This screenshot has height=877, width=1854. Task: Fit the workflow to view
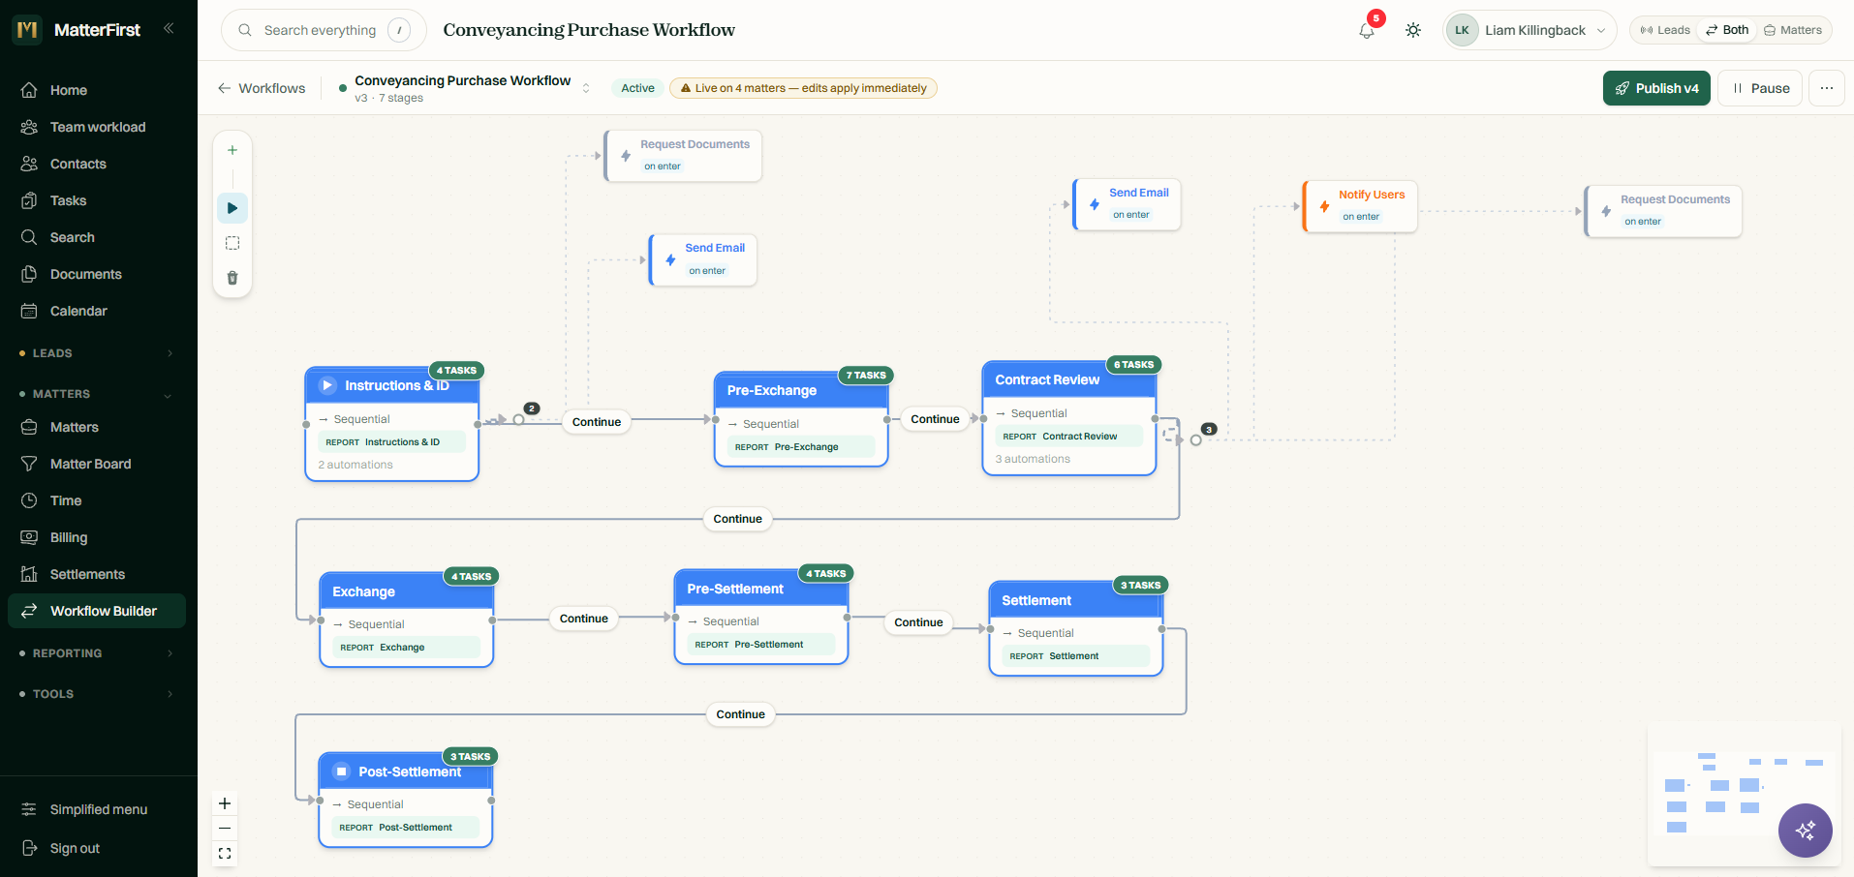click(x=225, y=854)
